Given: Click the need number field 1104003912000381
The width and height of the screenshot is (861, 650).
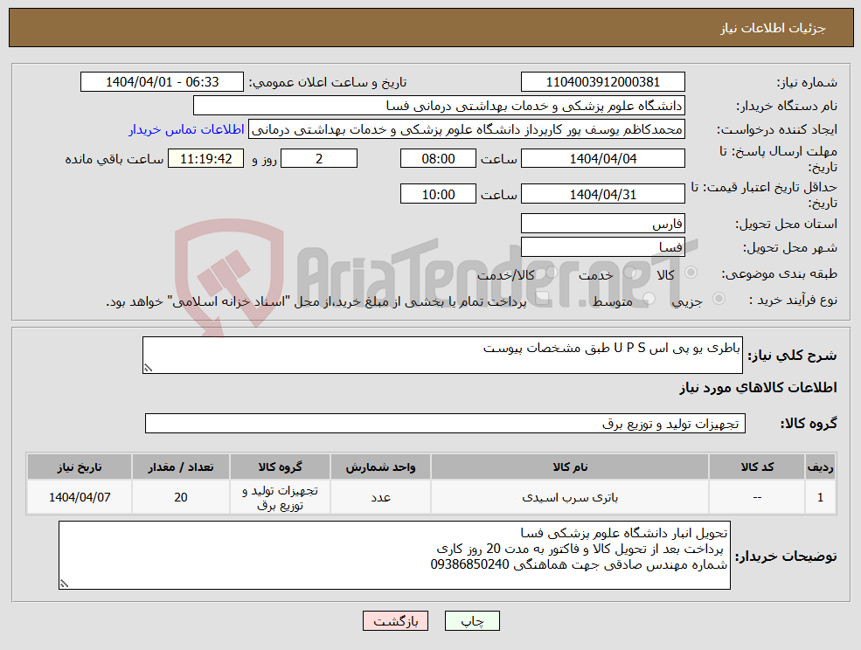Looking at the screenshot, I should [603, 82].
